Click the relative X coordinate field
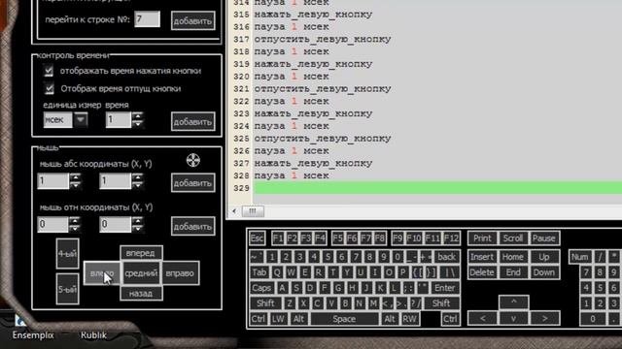 (x=53, y=224)
